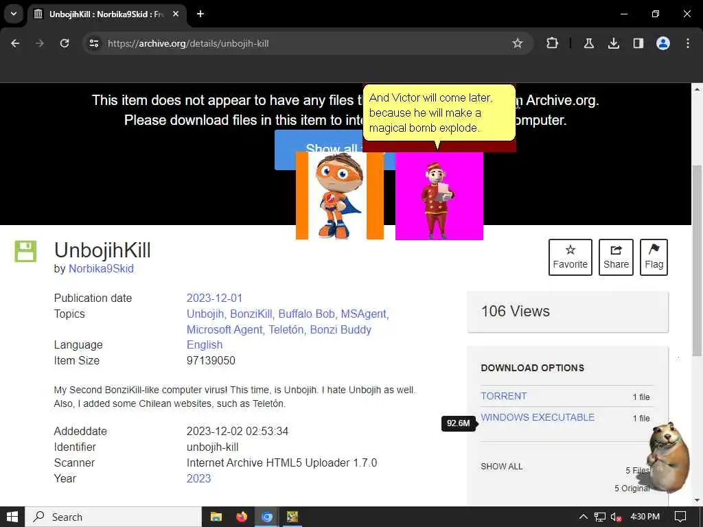
Task: Click the scrollbar down arrow
Action: pyautogui.click(x=697, y=500)
